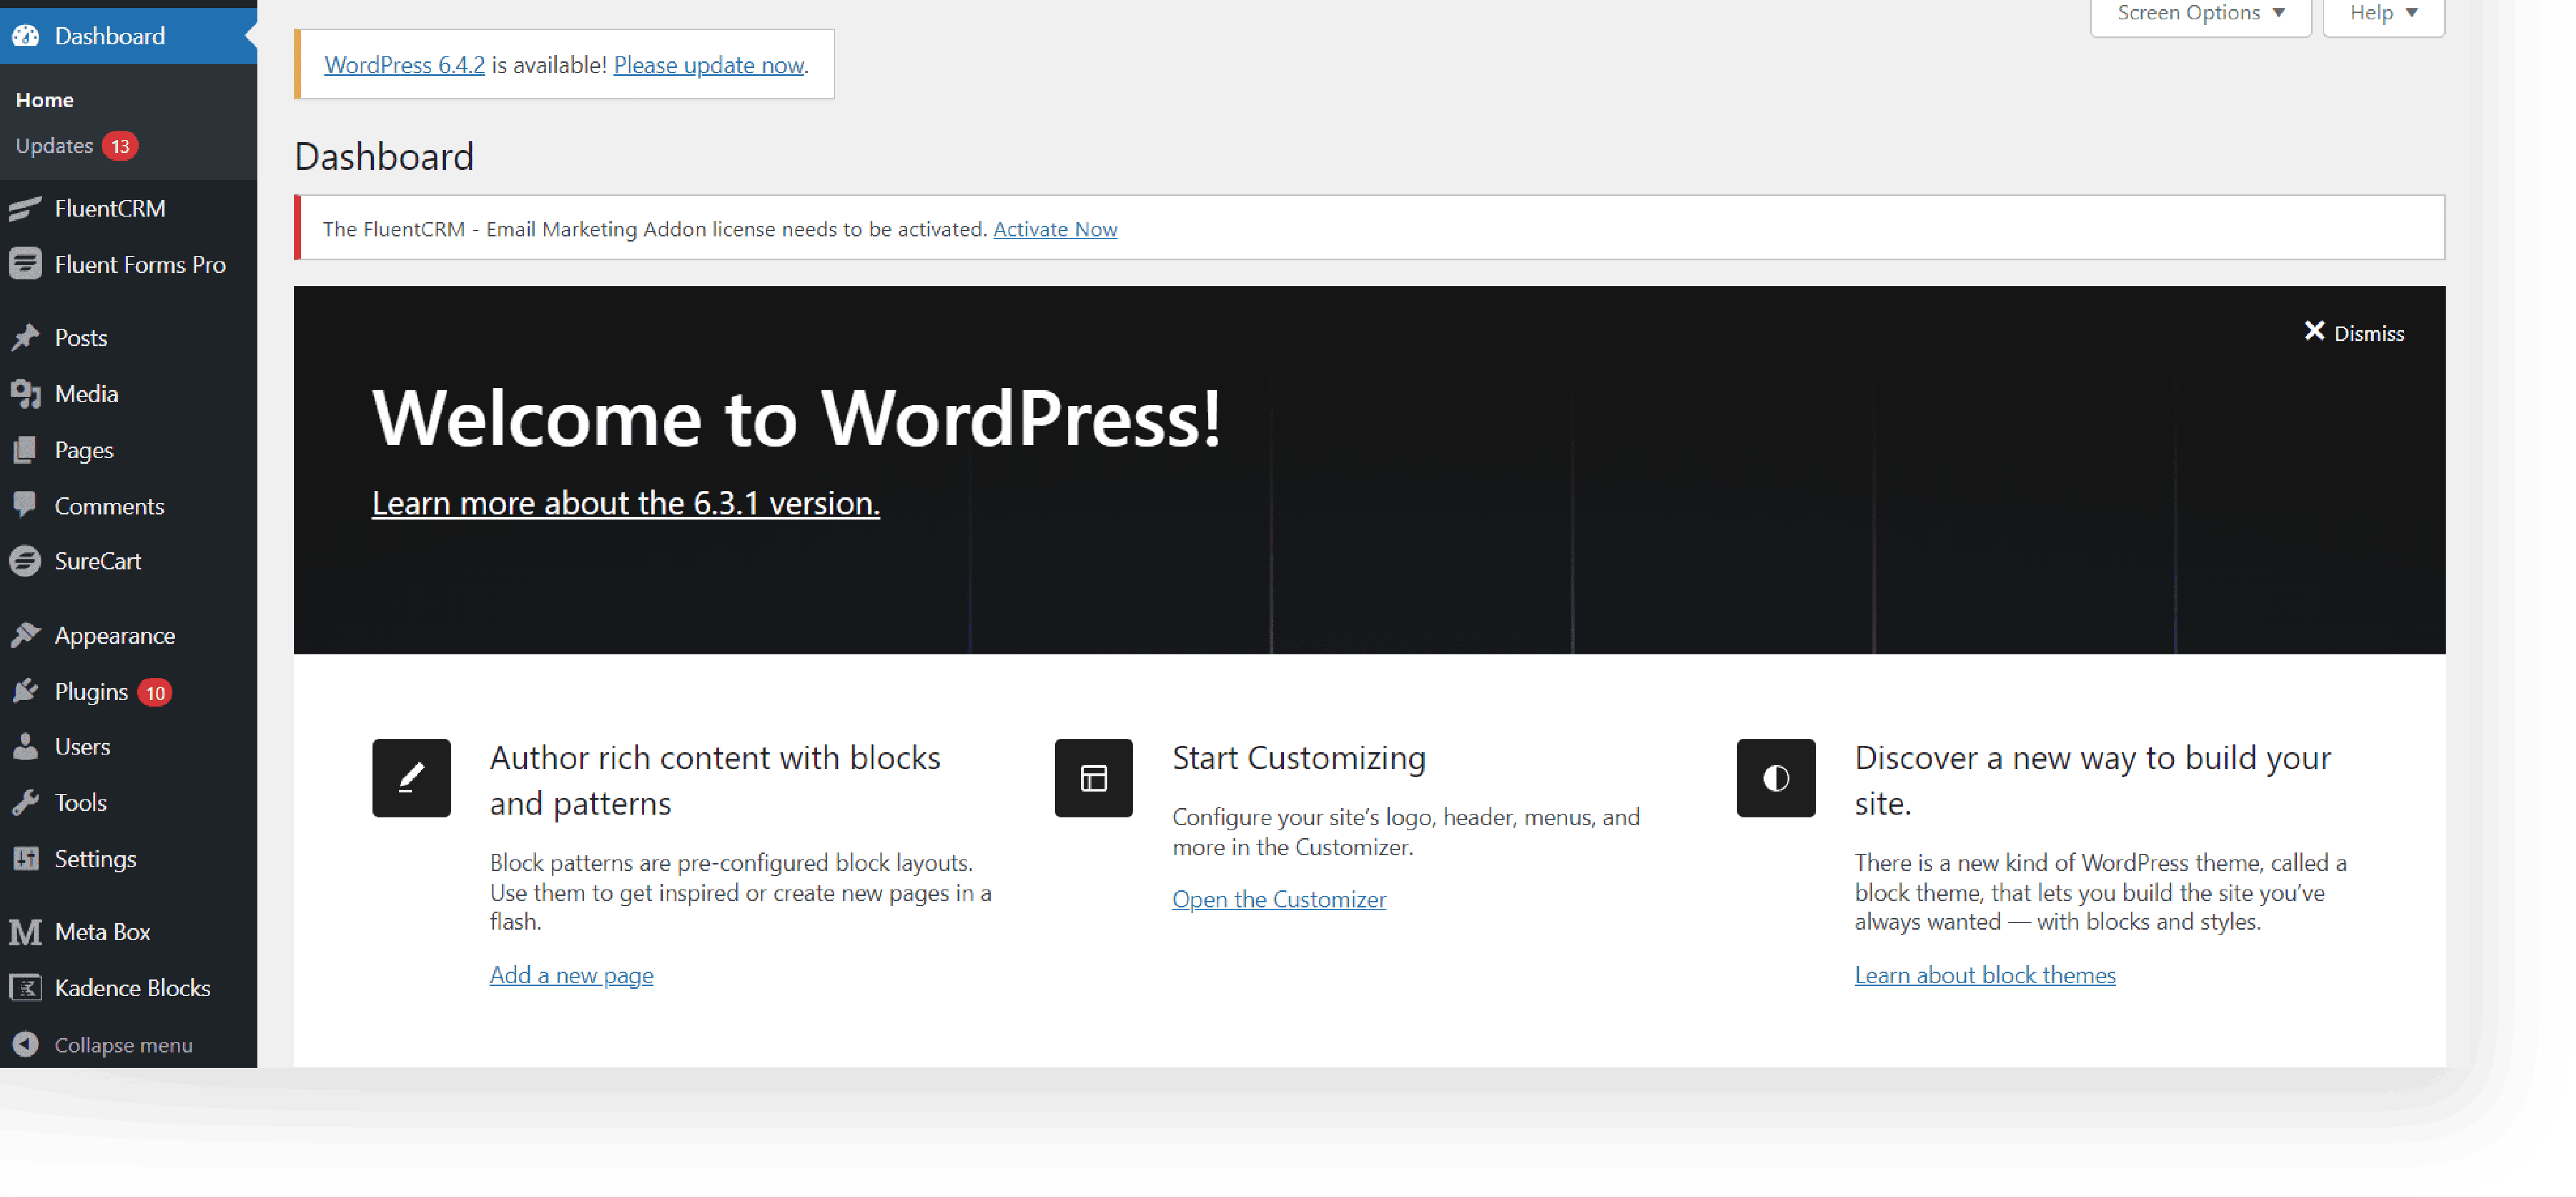Click the Kadence Blocks icon
Viewport: 2576px width, 1197px height.
tap(26, 988)
